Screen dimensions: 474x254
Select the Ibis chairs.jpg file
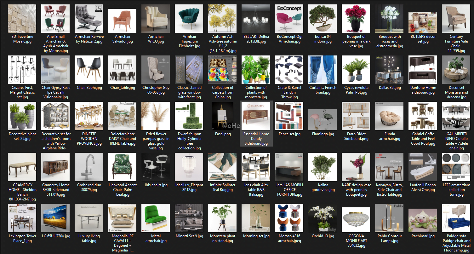[156, 167]
